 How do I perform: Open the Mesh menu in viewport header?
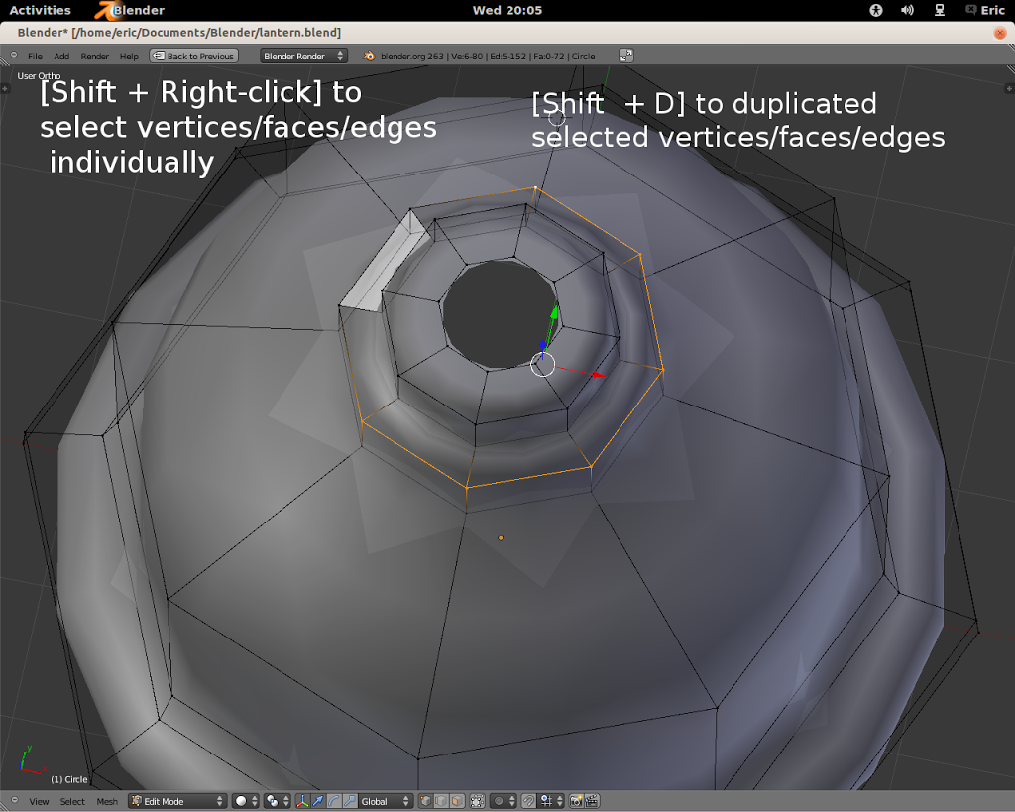click(x=107, y=801)
